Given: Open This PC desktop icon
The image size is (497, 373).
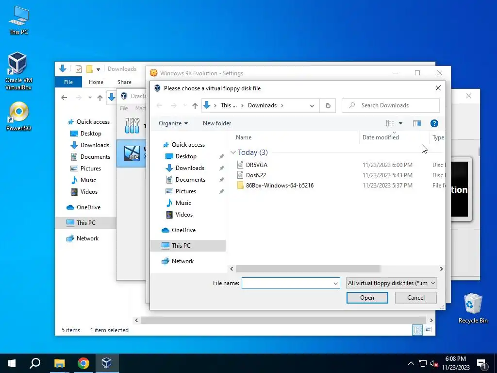Looking at the screenshot, I should 19,20.
